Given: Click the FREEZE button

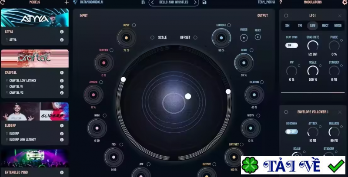Looking at the screenshot, I should click(244, 38).
